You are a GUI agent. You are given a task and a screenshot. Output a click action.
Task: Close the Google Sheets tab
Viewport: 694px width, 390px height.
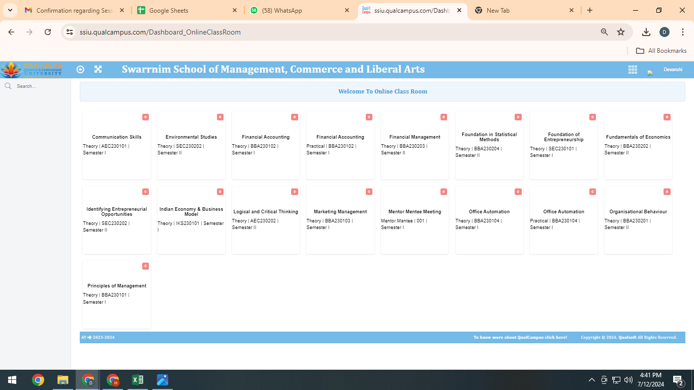(x=234, y=10)
